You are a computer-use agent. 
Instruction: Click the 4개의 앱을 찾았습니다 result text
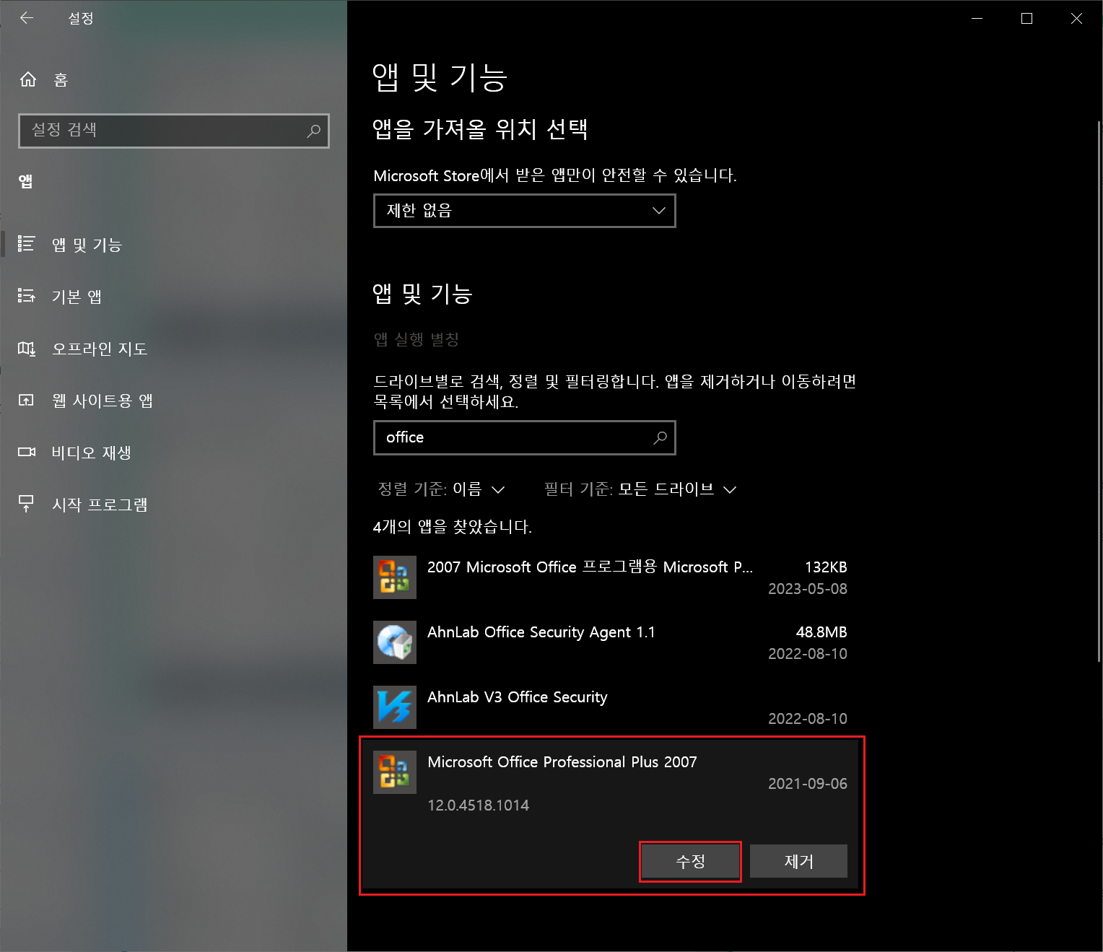(452, 527)
